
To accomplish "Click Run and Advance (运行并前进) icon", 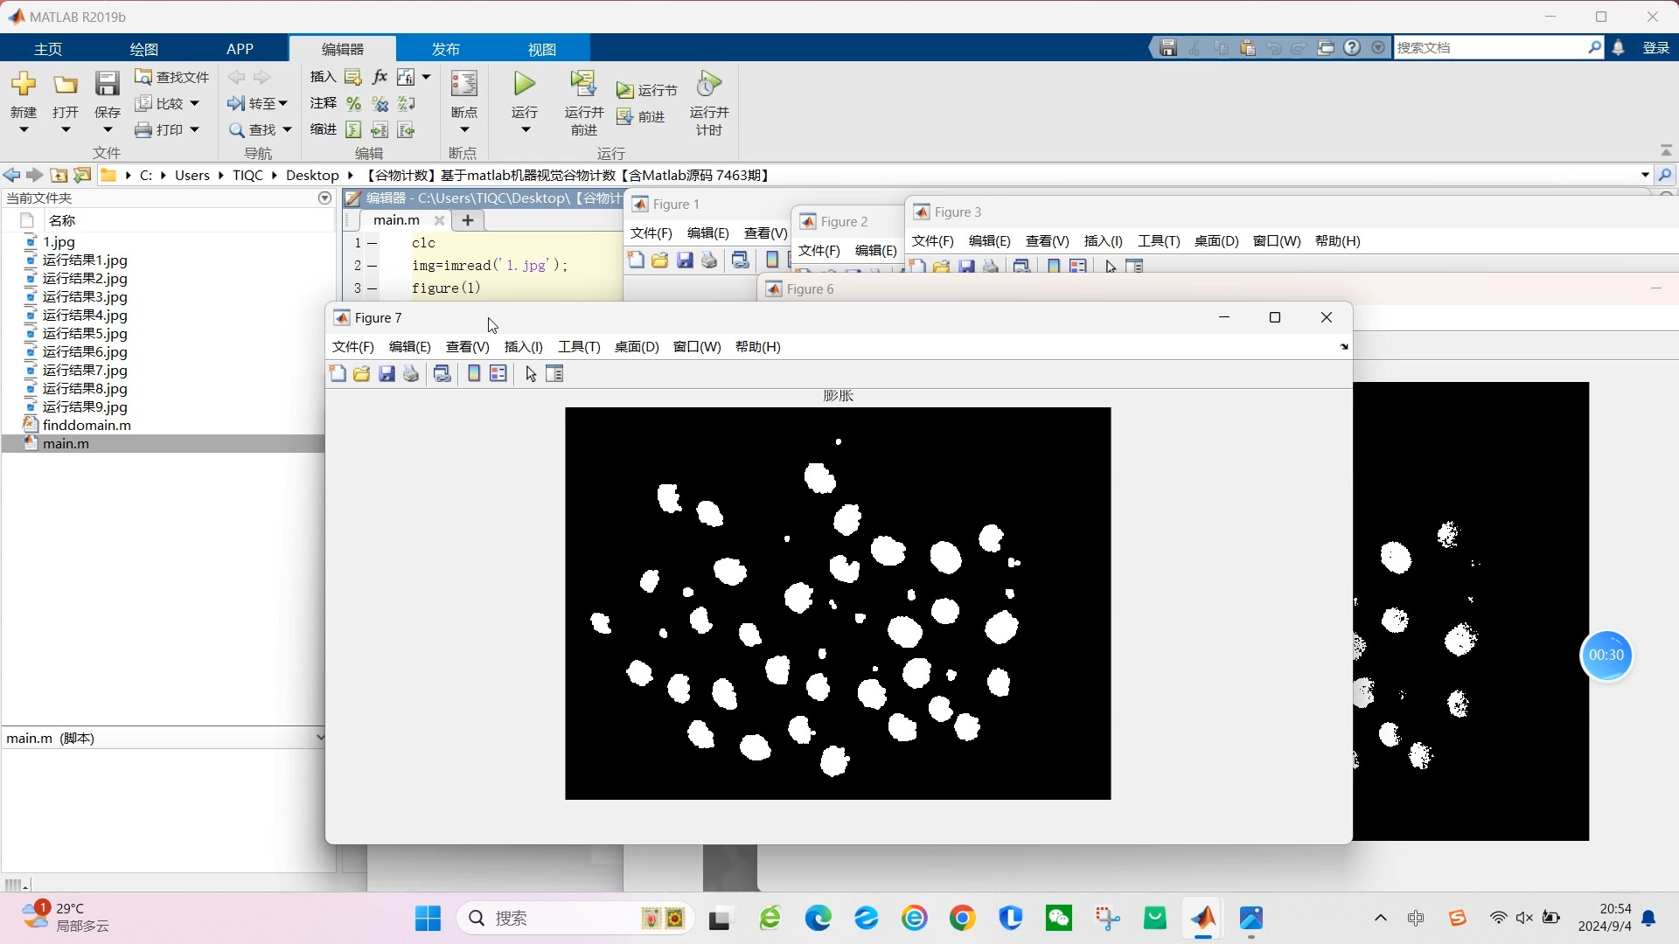I will click(582, 85).
